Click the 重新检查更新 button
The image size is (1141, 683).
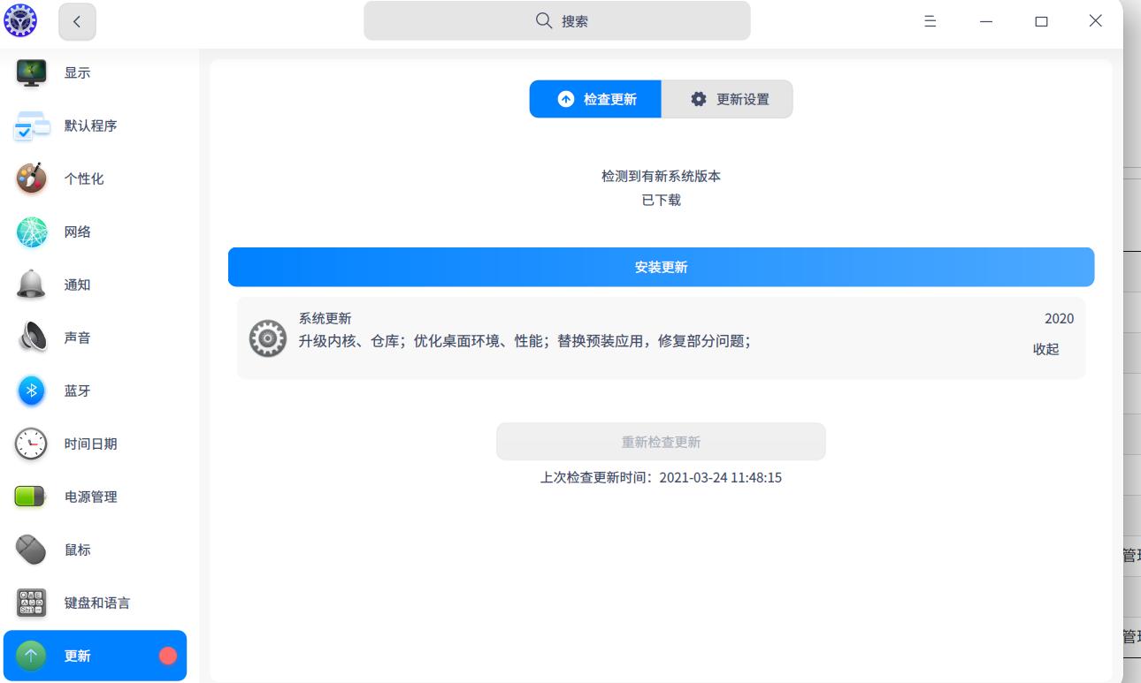click(x=661, y=442)
